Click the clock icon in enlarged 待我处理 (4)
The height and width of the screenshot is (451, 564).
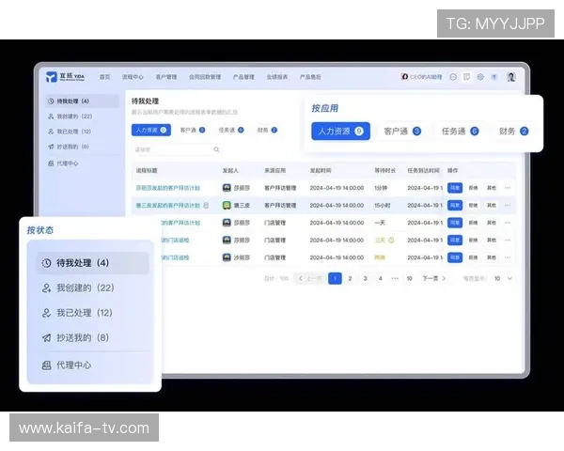point(46,263)
